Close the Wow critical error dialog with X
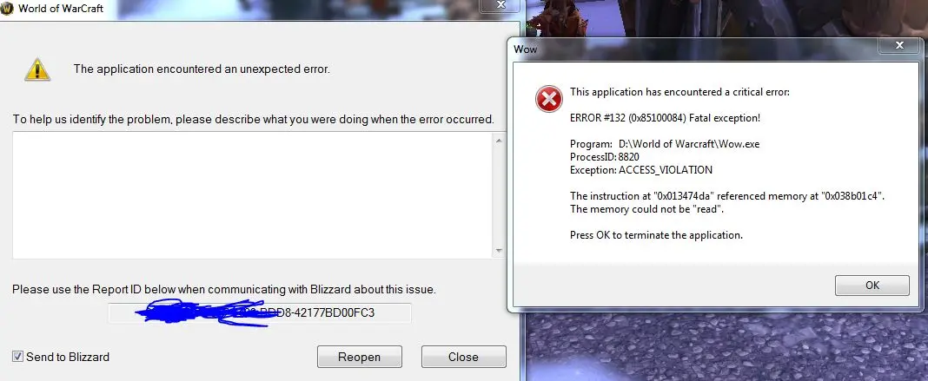The width and height of the screenshot is (928, 381). (x=899, y=45)
